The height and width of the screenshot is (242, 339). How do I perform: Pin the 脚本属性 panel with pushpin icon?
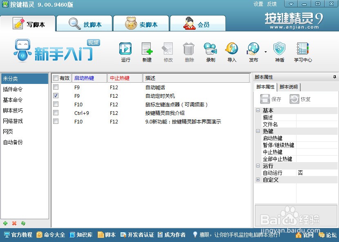pos(335,77)
